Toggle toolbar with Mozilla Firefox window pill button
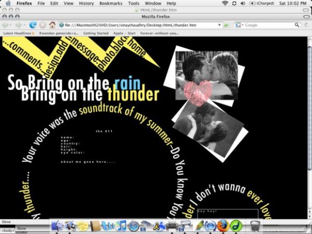312x234 pixels. pos(306,17)
